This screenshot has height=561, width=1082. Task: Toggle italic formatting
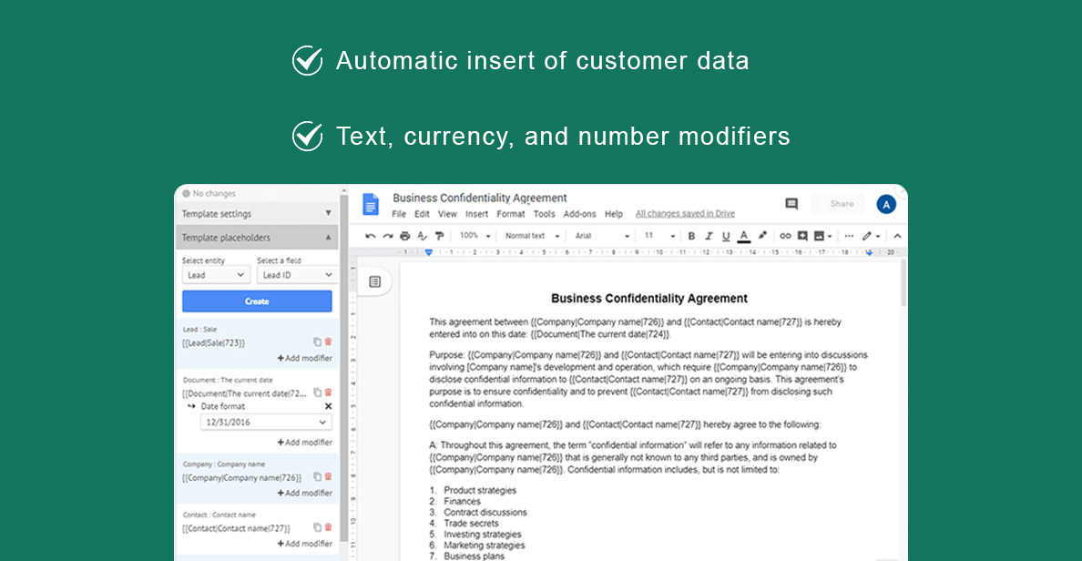[x=709, y=236]
